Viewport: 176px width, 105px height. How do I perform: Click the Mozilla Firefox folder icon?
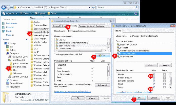32,42
